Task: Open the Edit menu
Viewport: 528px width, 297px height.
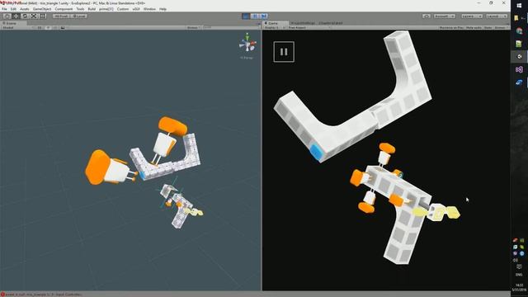Action: [13, 9]
